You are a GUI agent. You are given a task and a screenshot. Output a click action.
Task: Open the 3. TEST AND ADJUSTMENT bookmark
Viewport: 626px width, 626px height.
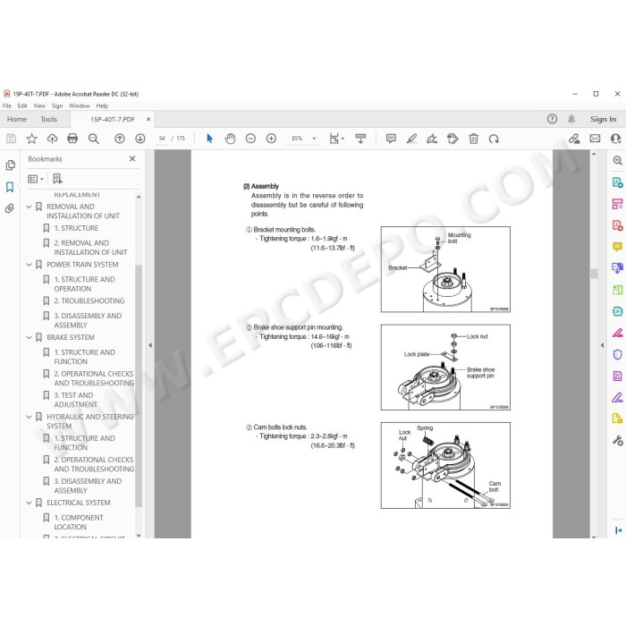point(74,400)
